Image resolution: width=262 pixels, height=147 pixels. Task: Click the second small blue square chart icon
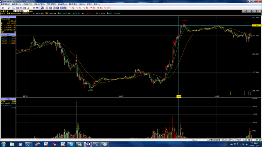coord(50,8)
